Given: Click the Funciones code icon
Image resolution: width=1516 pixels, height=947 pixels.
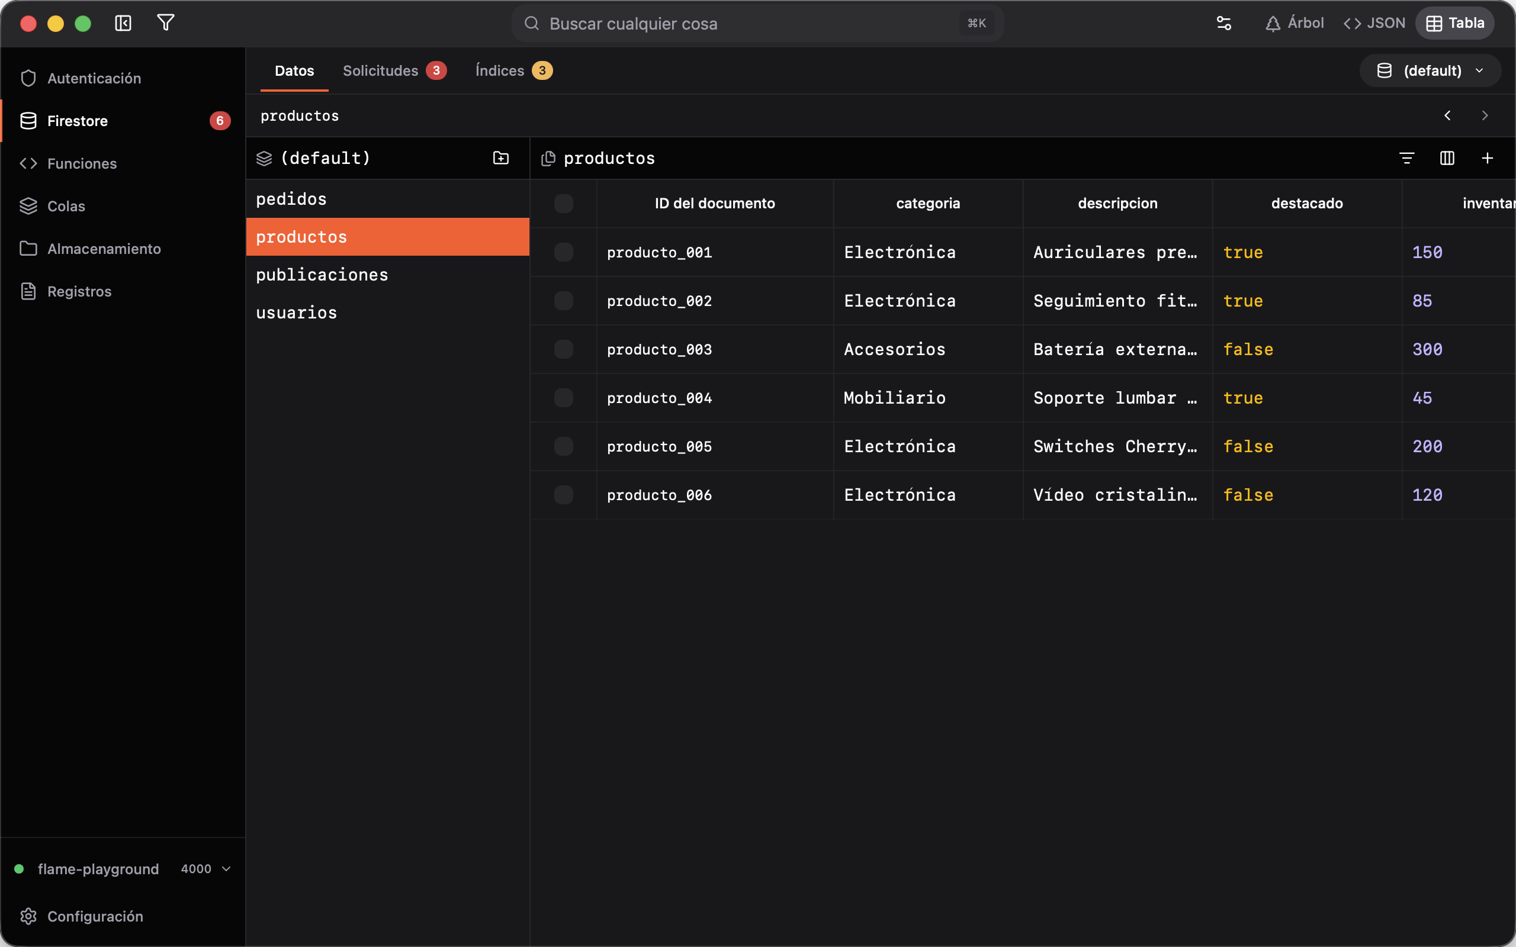Looking at the screenshot, I should point(28,163).
